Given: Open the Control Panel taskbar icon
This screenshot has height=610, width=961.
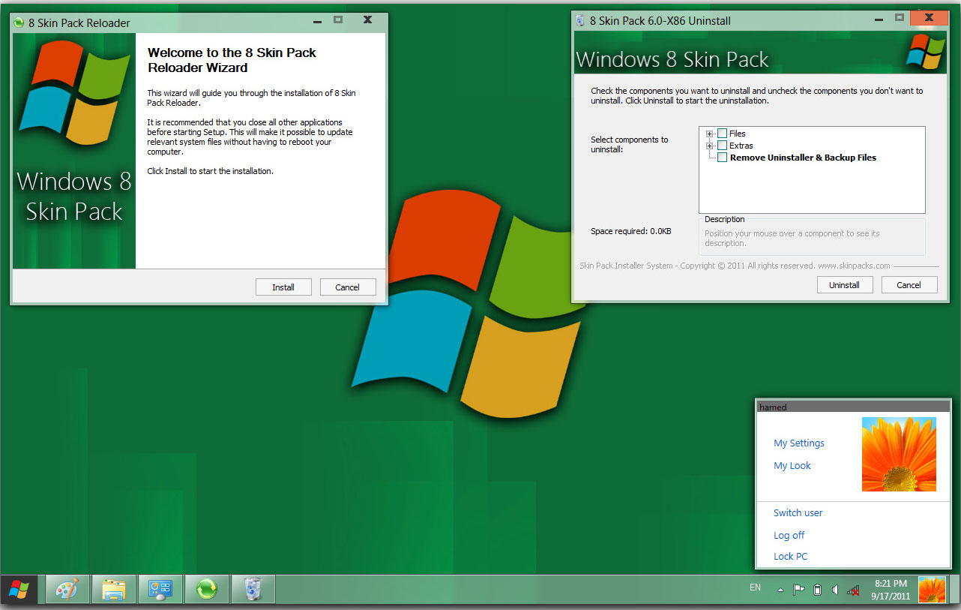Looking at the screenshot, I should [x=160, y=590].
